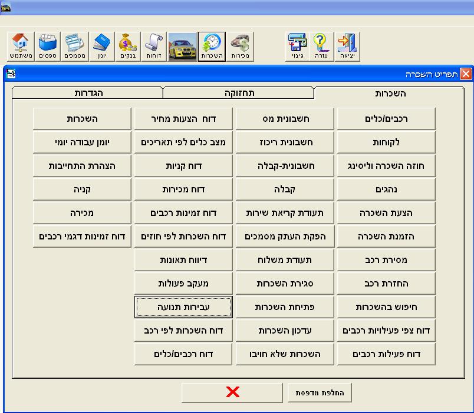Click the השכרות button in left column

coord(82,119)
